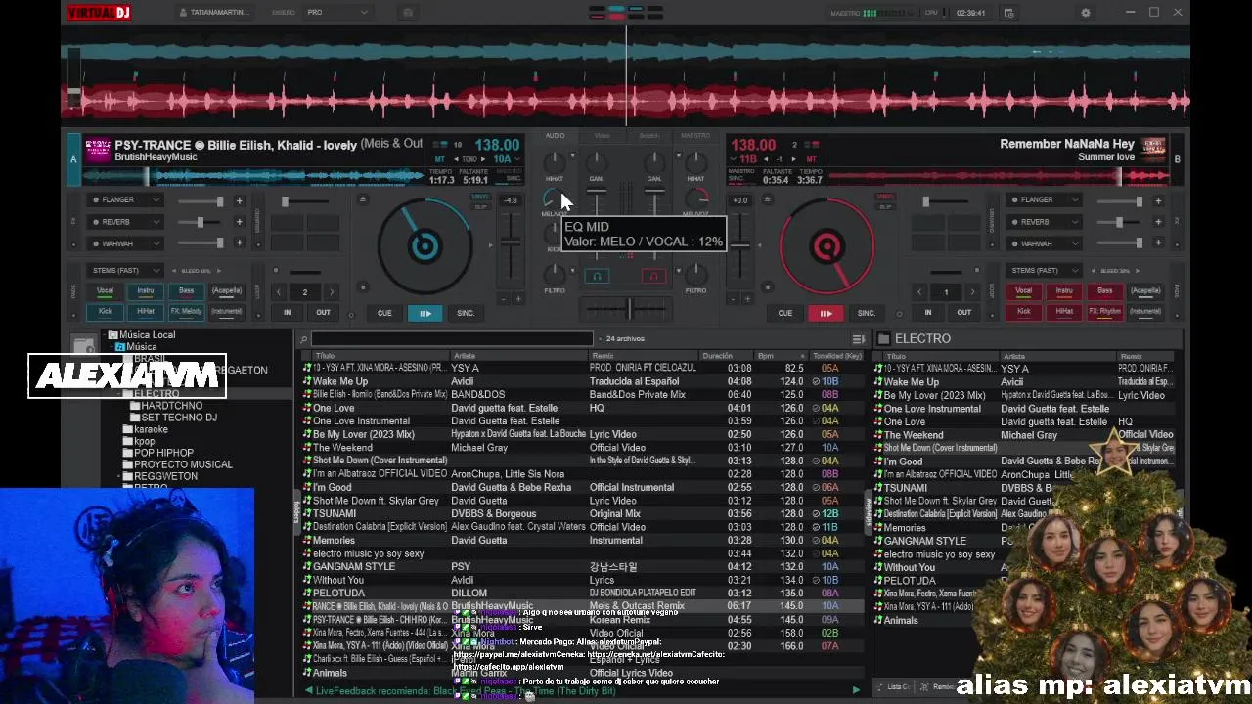Hit the CUE button on deck A
The width and height of the screenshot is (1252, 704).
point(384,313)
